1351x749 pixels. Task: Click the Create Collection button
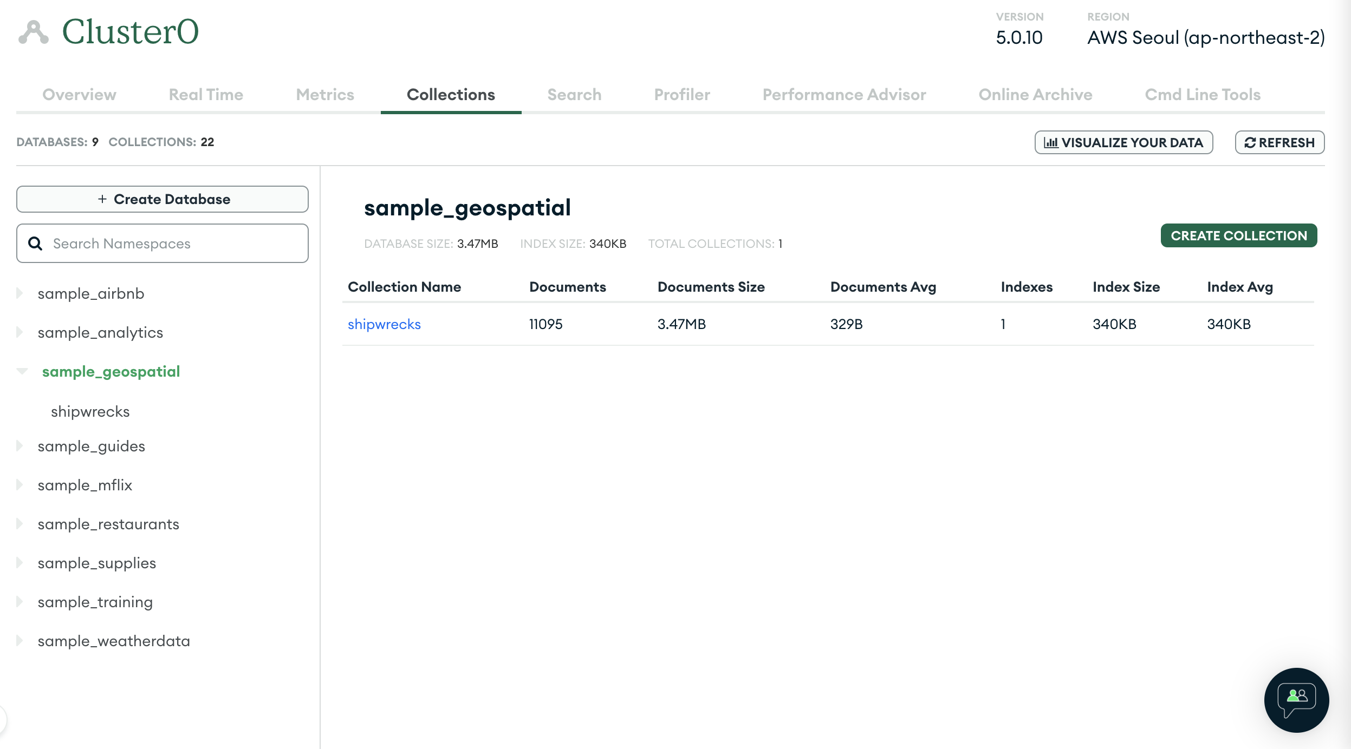1239,235
